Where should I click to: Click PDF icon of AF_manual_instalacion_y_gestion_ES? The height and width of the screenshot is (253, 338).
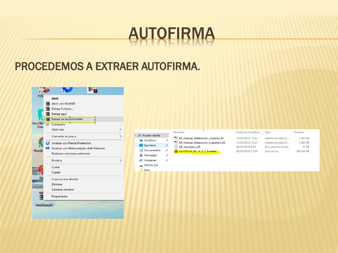coord(176,142)
